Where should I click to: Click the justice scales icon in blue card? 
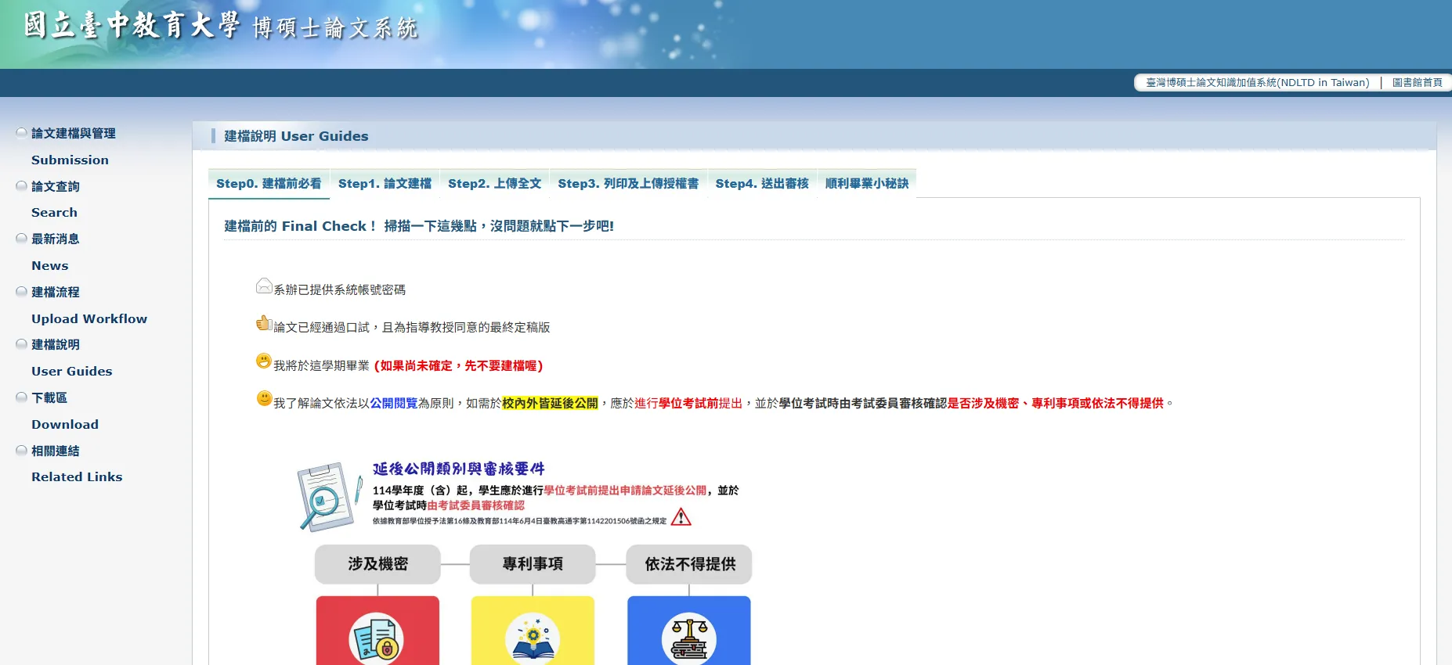[688, 639]
